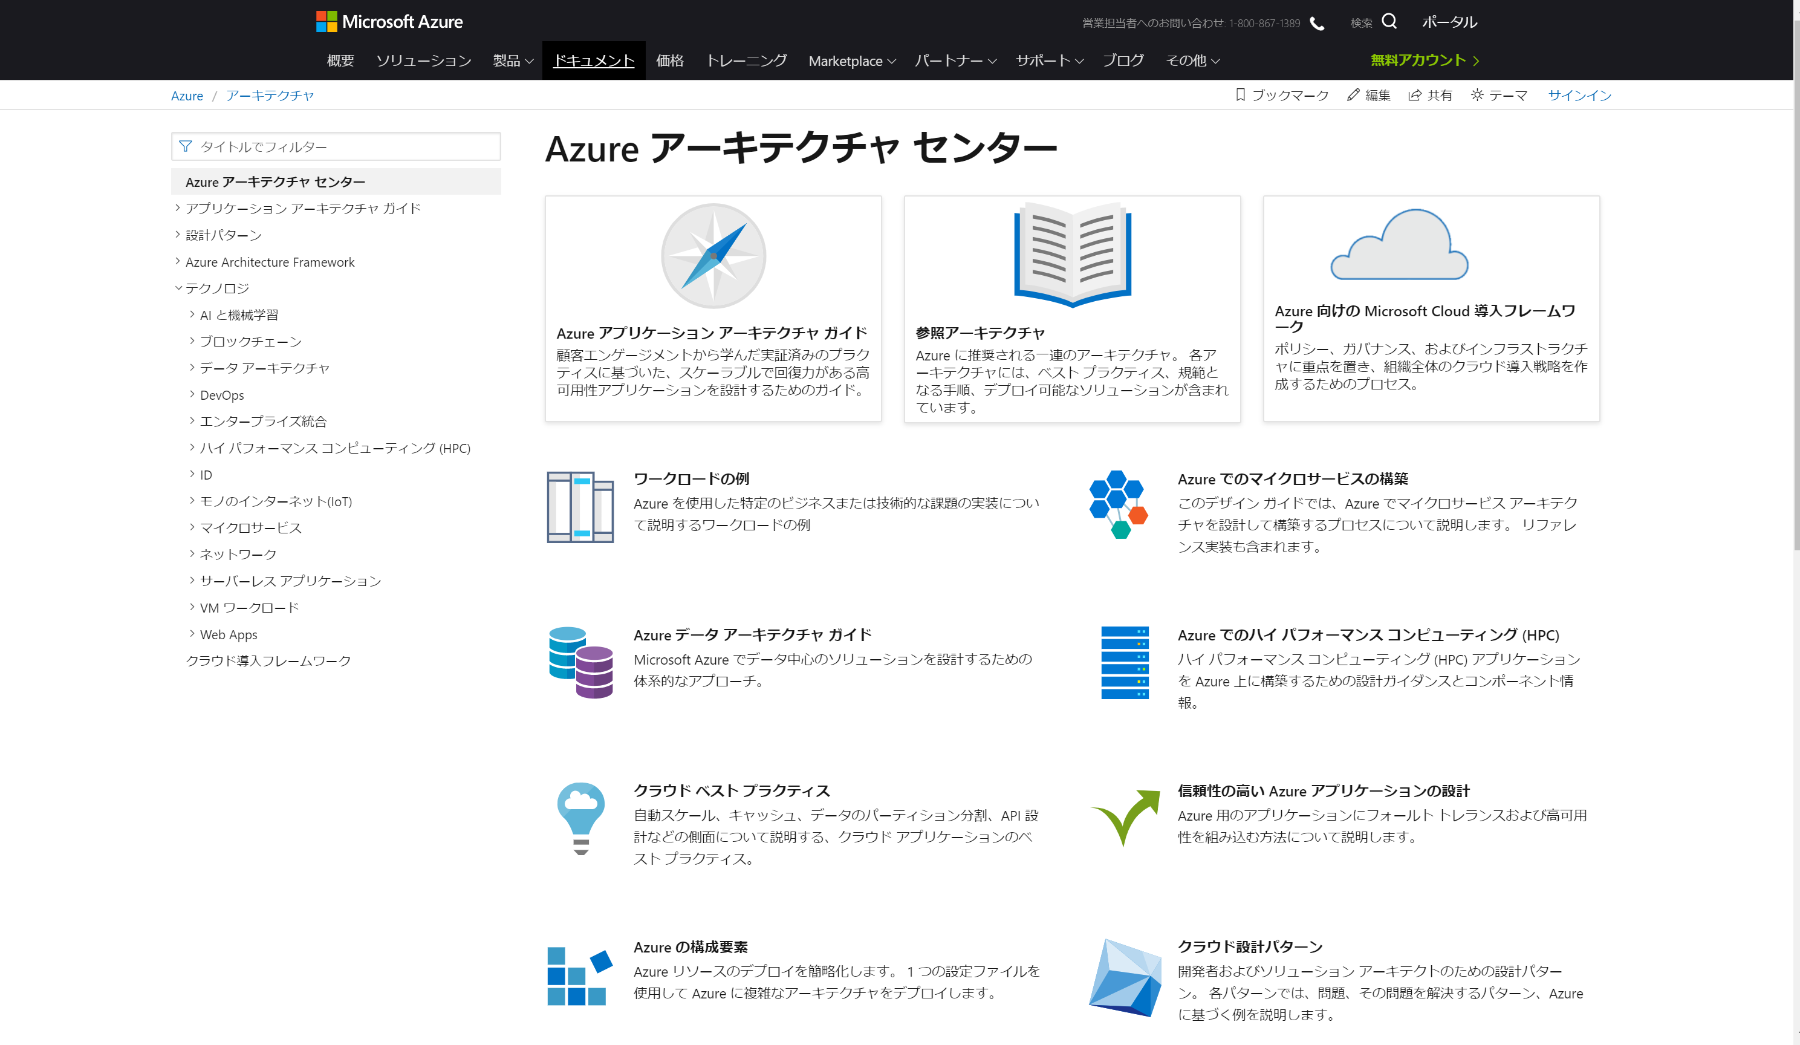Click the phone icon next to the sales number

[1316, 22]
